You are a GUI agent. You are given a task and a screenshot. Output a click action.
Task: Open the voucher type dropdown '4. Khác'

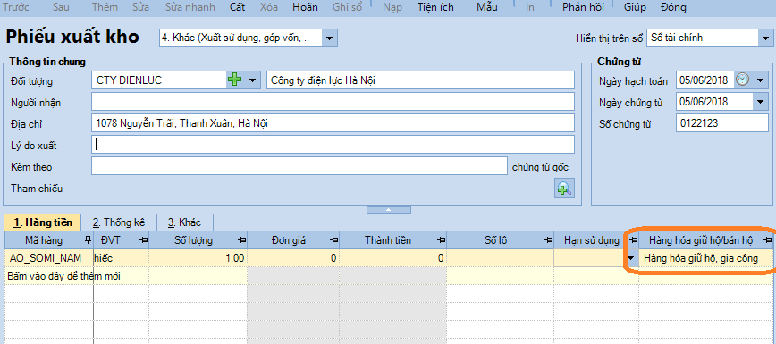330,38
